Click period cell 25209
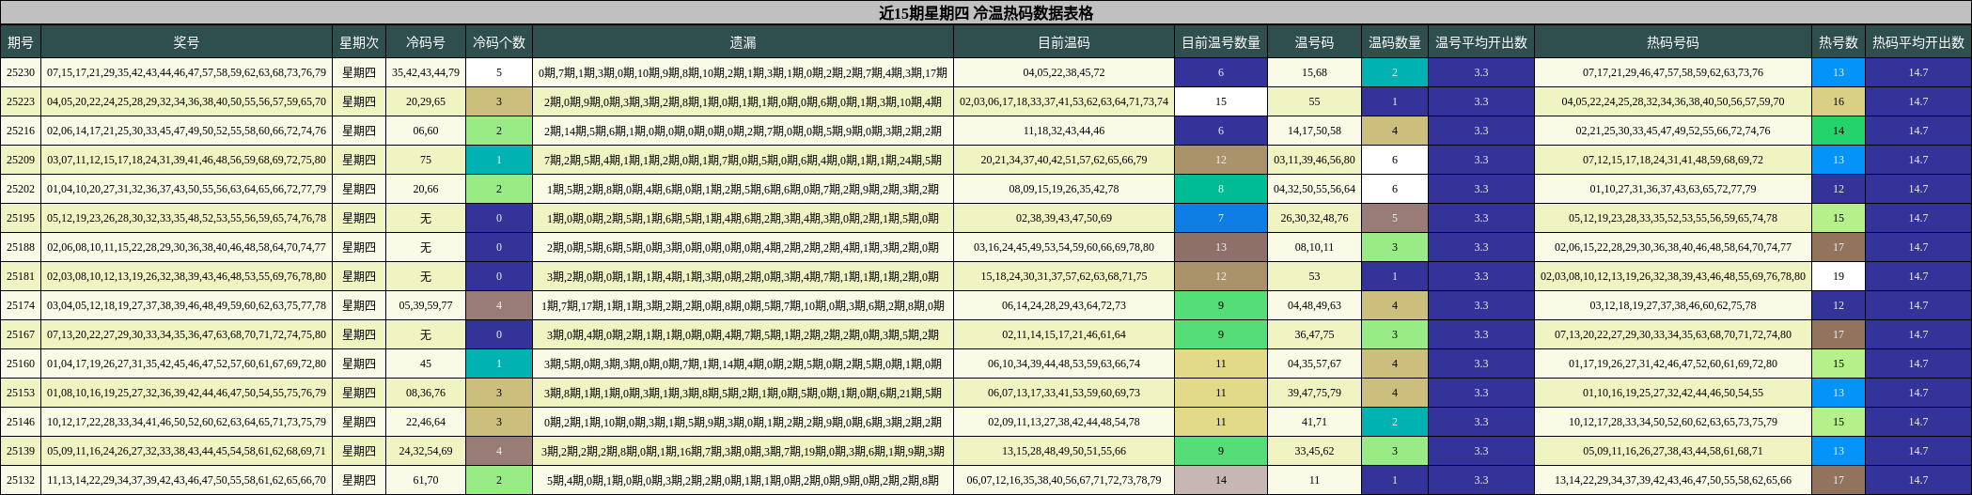The height and width of the screenshot is (495, 1972). 21,160
